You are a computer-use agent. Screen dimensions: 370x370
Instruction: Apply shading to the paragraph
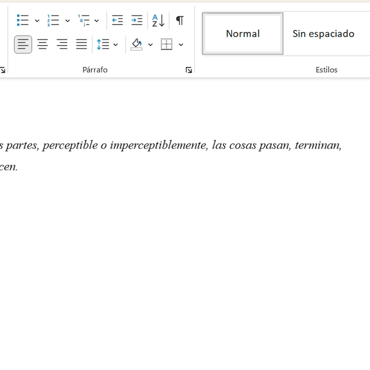137,44
